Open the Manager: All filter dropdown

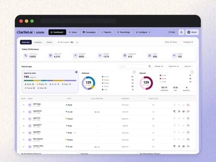(x=159, y=66)
